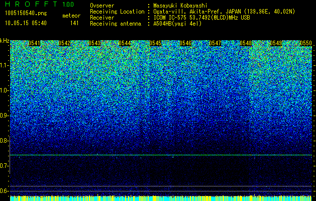
Task: Click the 0.9 frequency axis label
Action: (5, 116)
